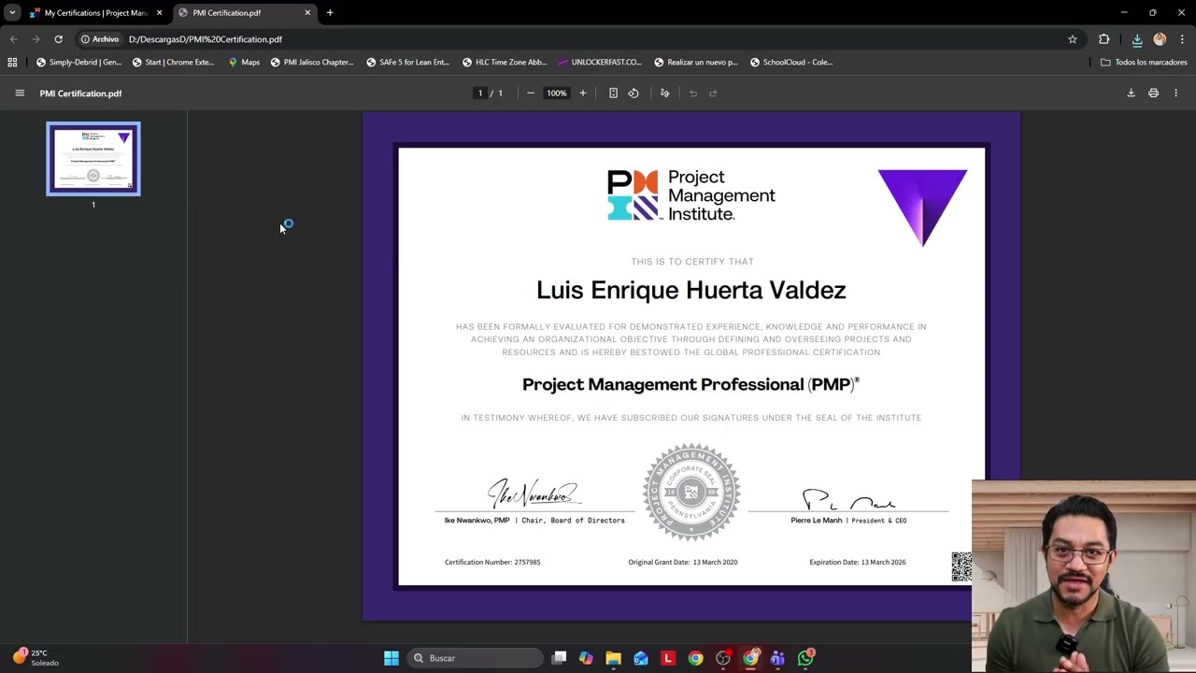Select the draw annotation tool
This screenshot has height=673, width=1196.
pyautogui.click(x=664, y=93)
